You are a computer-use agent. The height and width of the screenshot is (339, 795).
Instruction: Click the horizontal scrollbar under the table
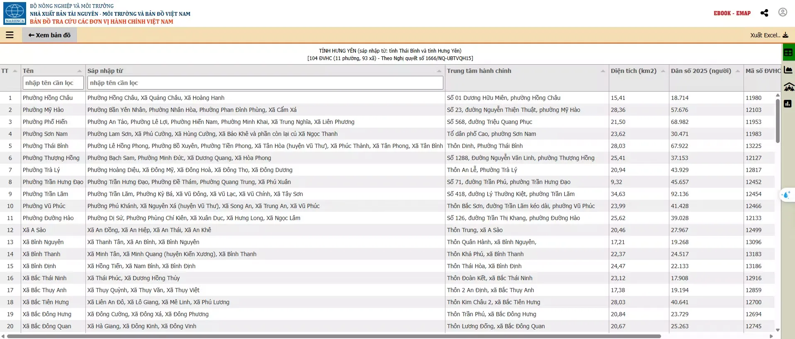334,336
